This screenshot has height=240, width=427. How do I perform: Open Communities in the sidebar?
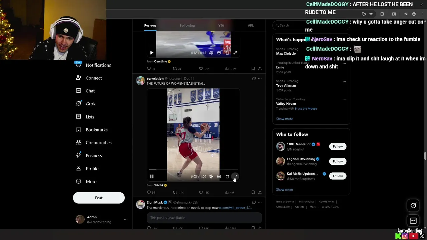click(94, 143)
